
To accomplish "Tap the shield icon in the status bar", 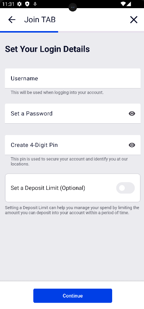I will pyautogui.click(x=27, y=4).
